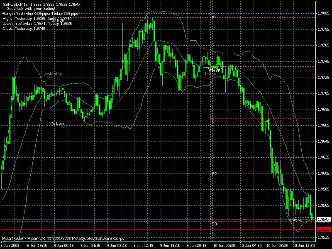This screenshot has height=249, width=332.
Task: Click the "today" period label
Action: click(210, 74)
